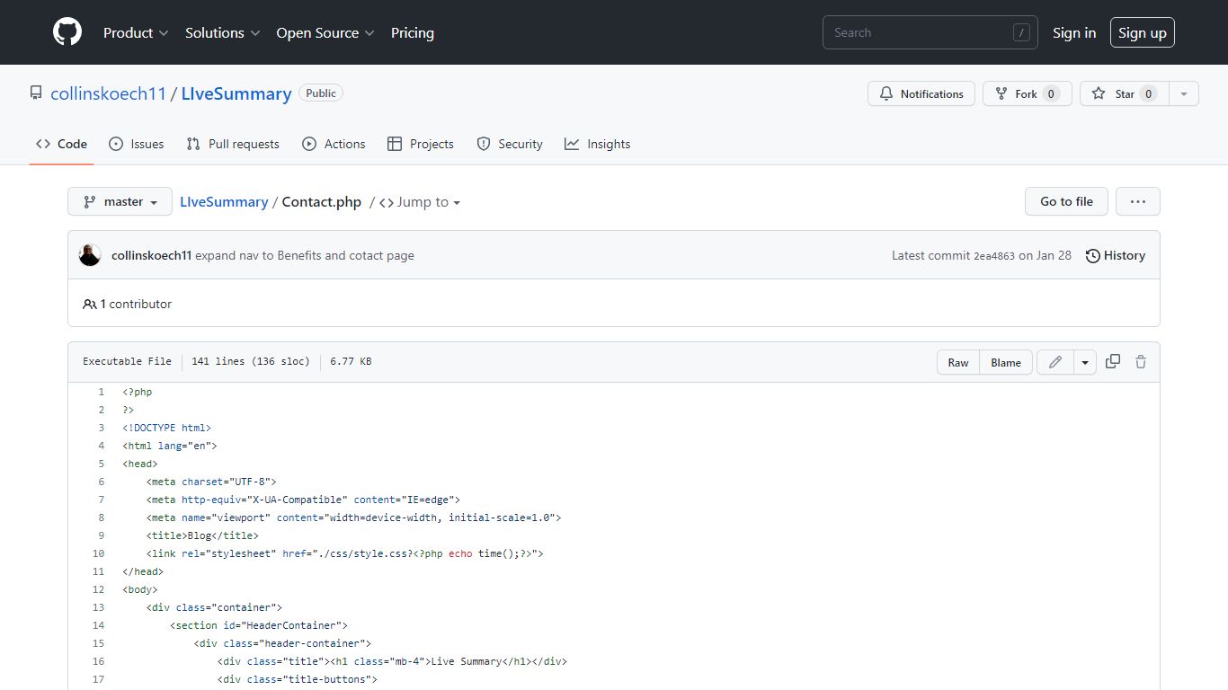Viewport: 1228px width, 690px height.
Task: Open the commit message 'expand nav to Benefits'
Action: [x=305, y=255]
